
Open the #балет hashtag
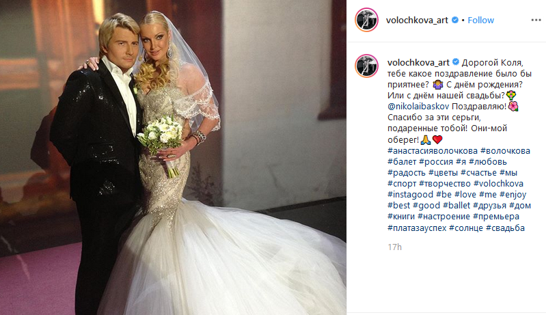402,162
